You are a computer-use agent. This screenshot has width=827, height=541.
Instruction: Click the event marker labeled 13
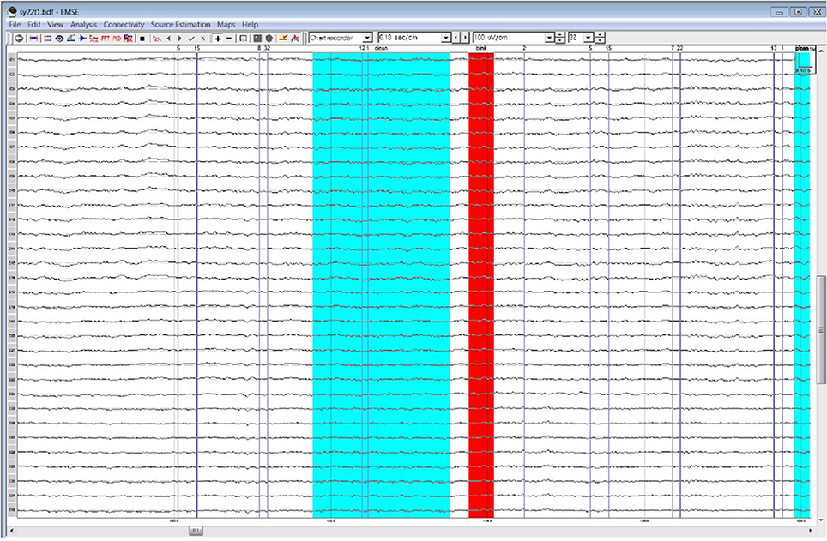(774, 48)
